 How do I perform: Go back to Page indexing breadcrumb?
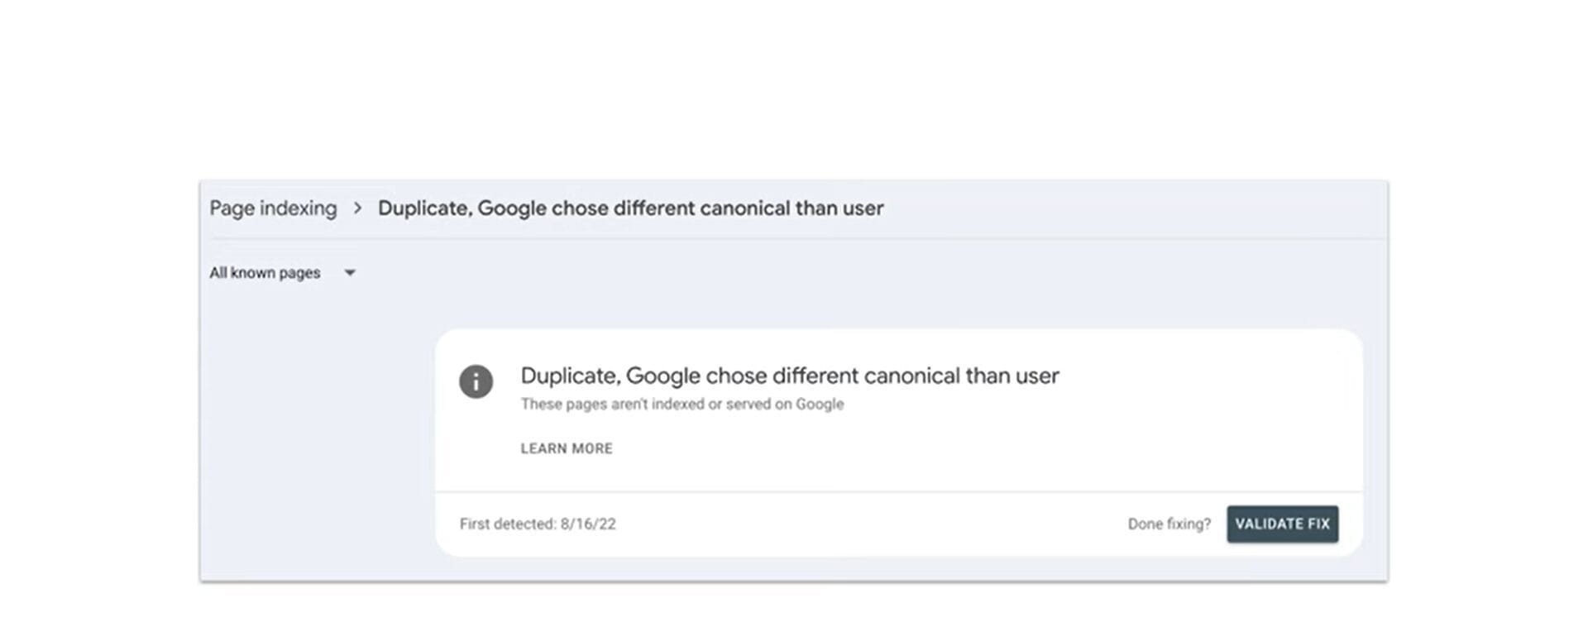(273, 208)
